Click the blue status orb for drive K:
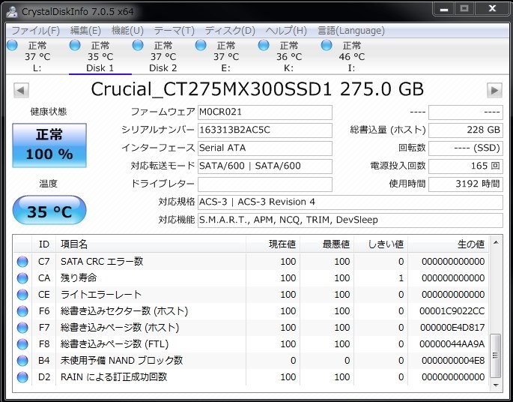 (x=264, y=45)
